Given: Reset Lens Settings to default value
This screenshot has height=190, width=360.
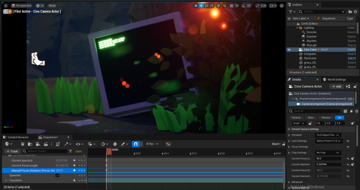Looking at the screenshot, I should [x=348, y=141].
